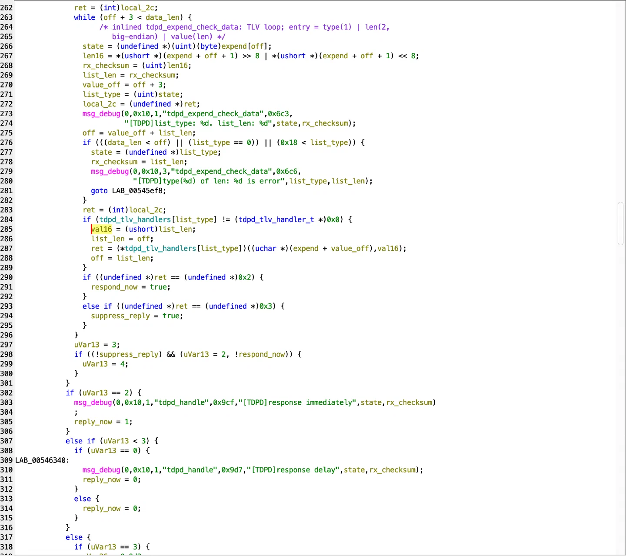This screenshot has height=556, width=626.
Task: Click the else keyword on line 317
Action: tap(74, 537)
